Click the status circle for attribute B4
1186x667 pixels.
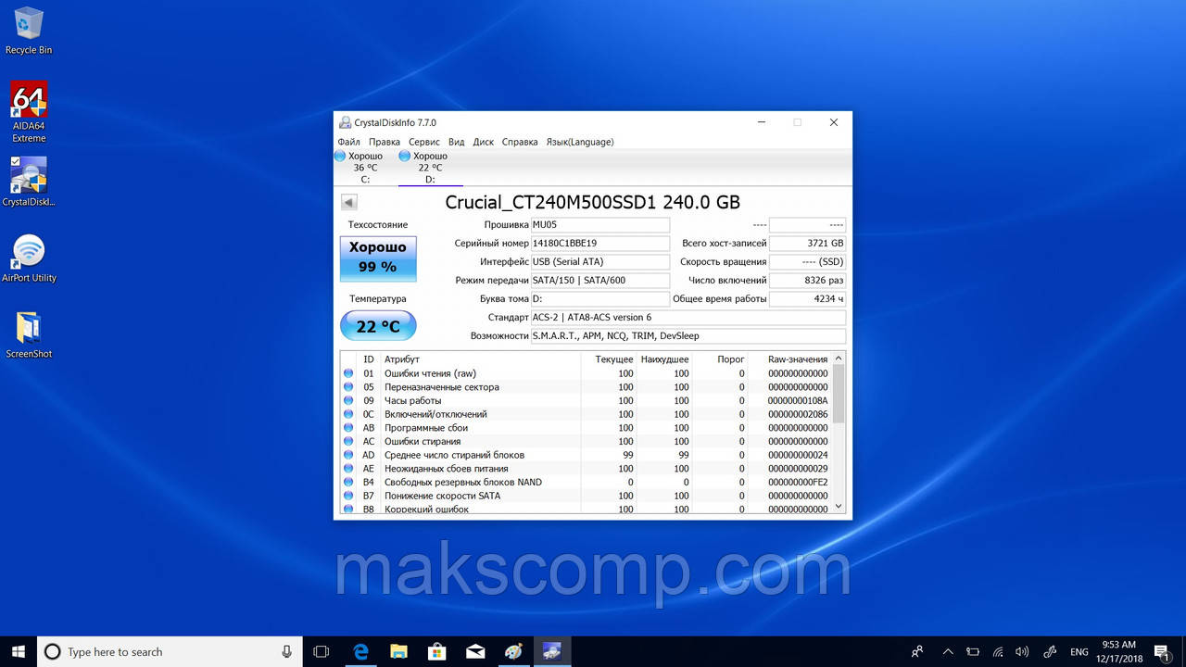[x=348, y=483]
